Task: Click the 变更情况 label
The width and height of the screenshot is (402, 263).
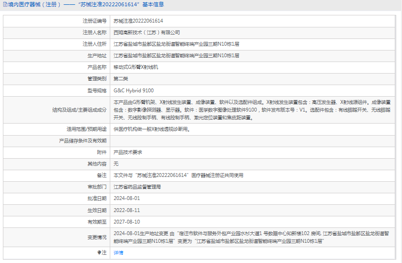Action: 97,238
